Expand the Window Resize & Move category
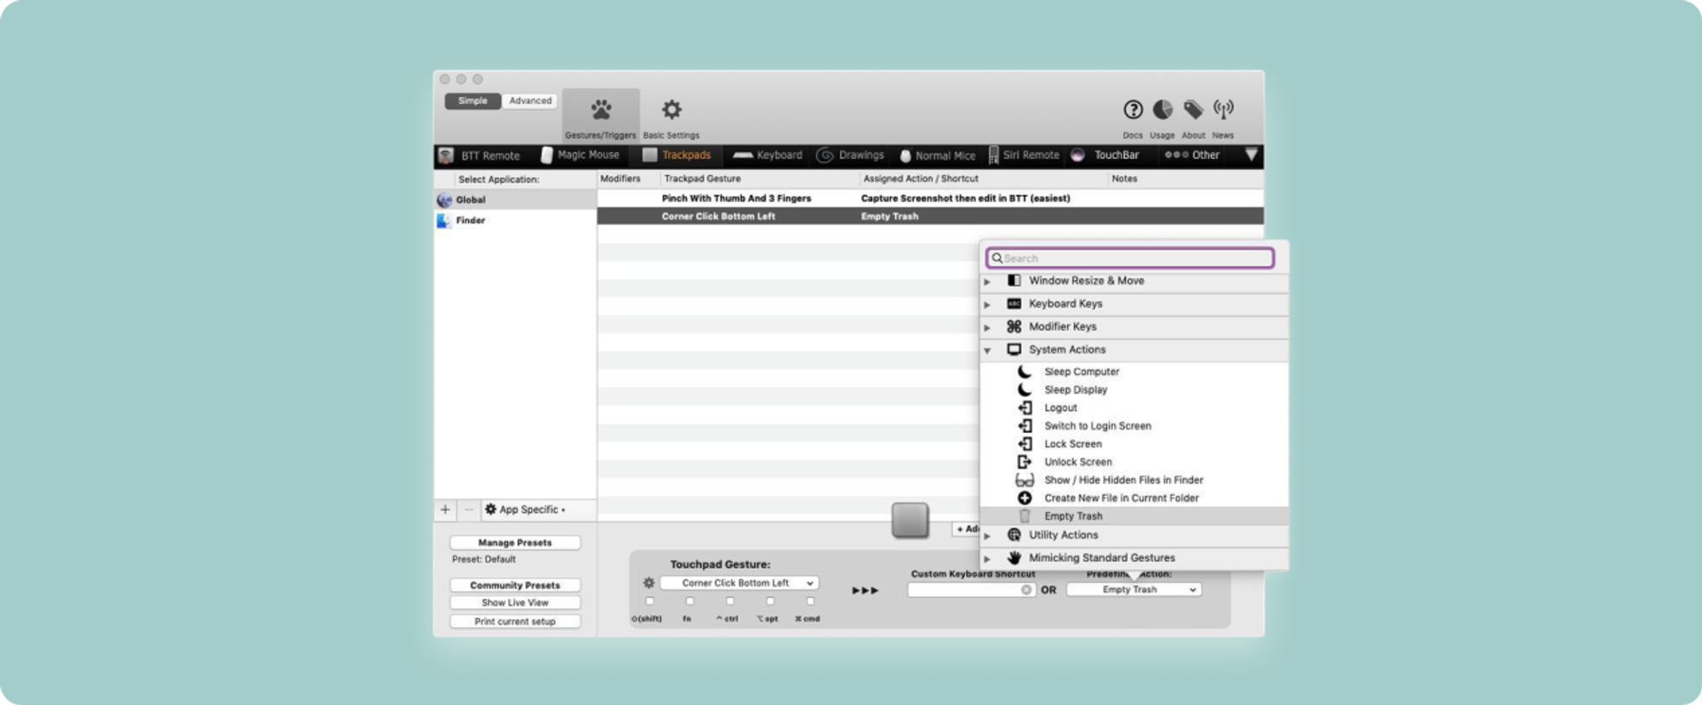1702x705 pixels. pos(987,281)
